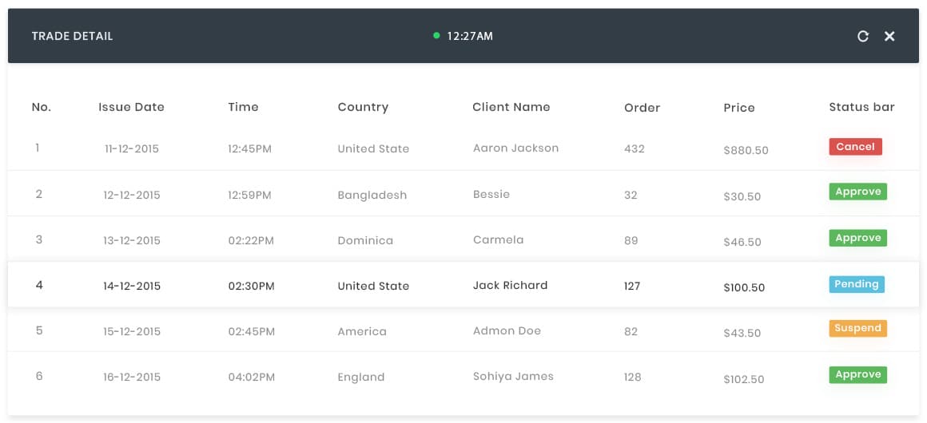Viewport: 927px width, 423px height.
Task: Click the Client Name column header
Action: coord(511,107)
